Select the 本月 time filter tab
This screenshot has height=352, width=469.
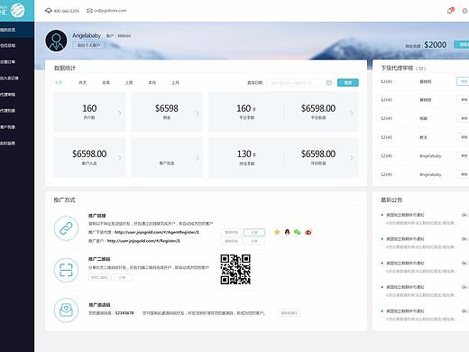pyautogui.click(x=152, y=83)
